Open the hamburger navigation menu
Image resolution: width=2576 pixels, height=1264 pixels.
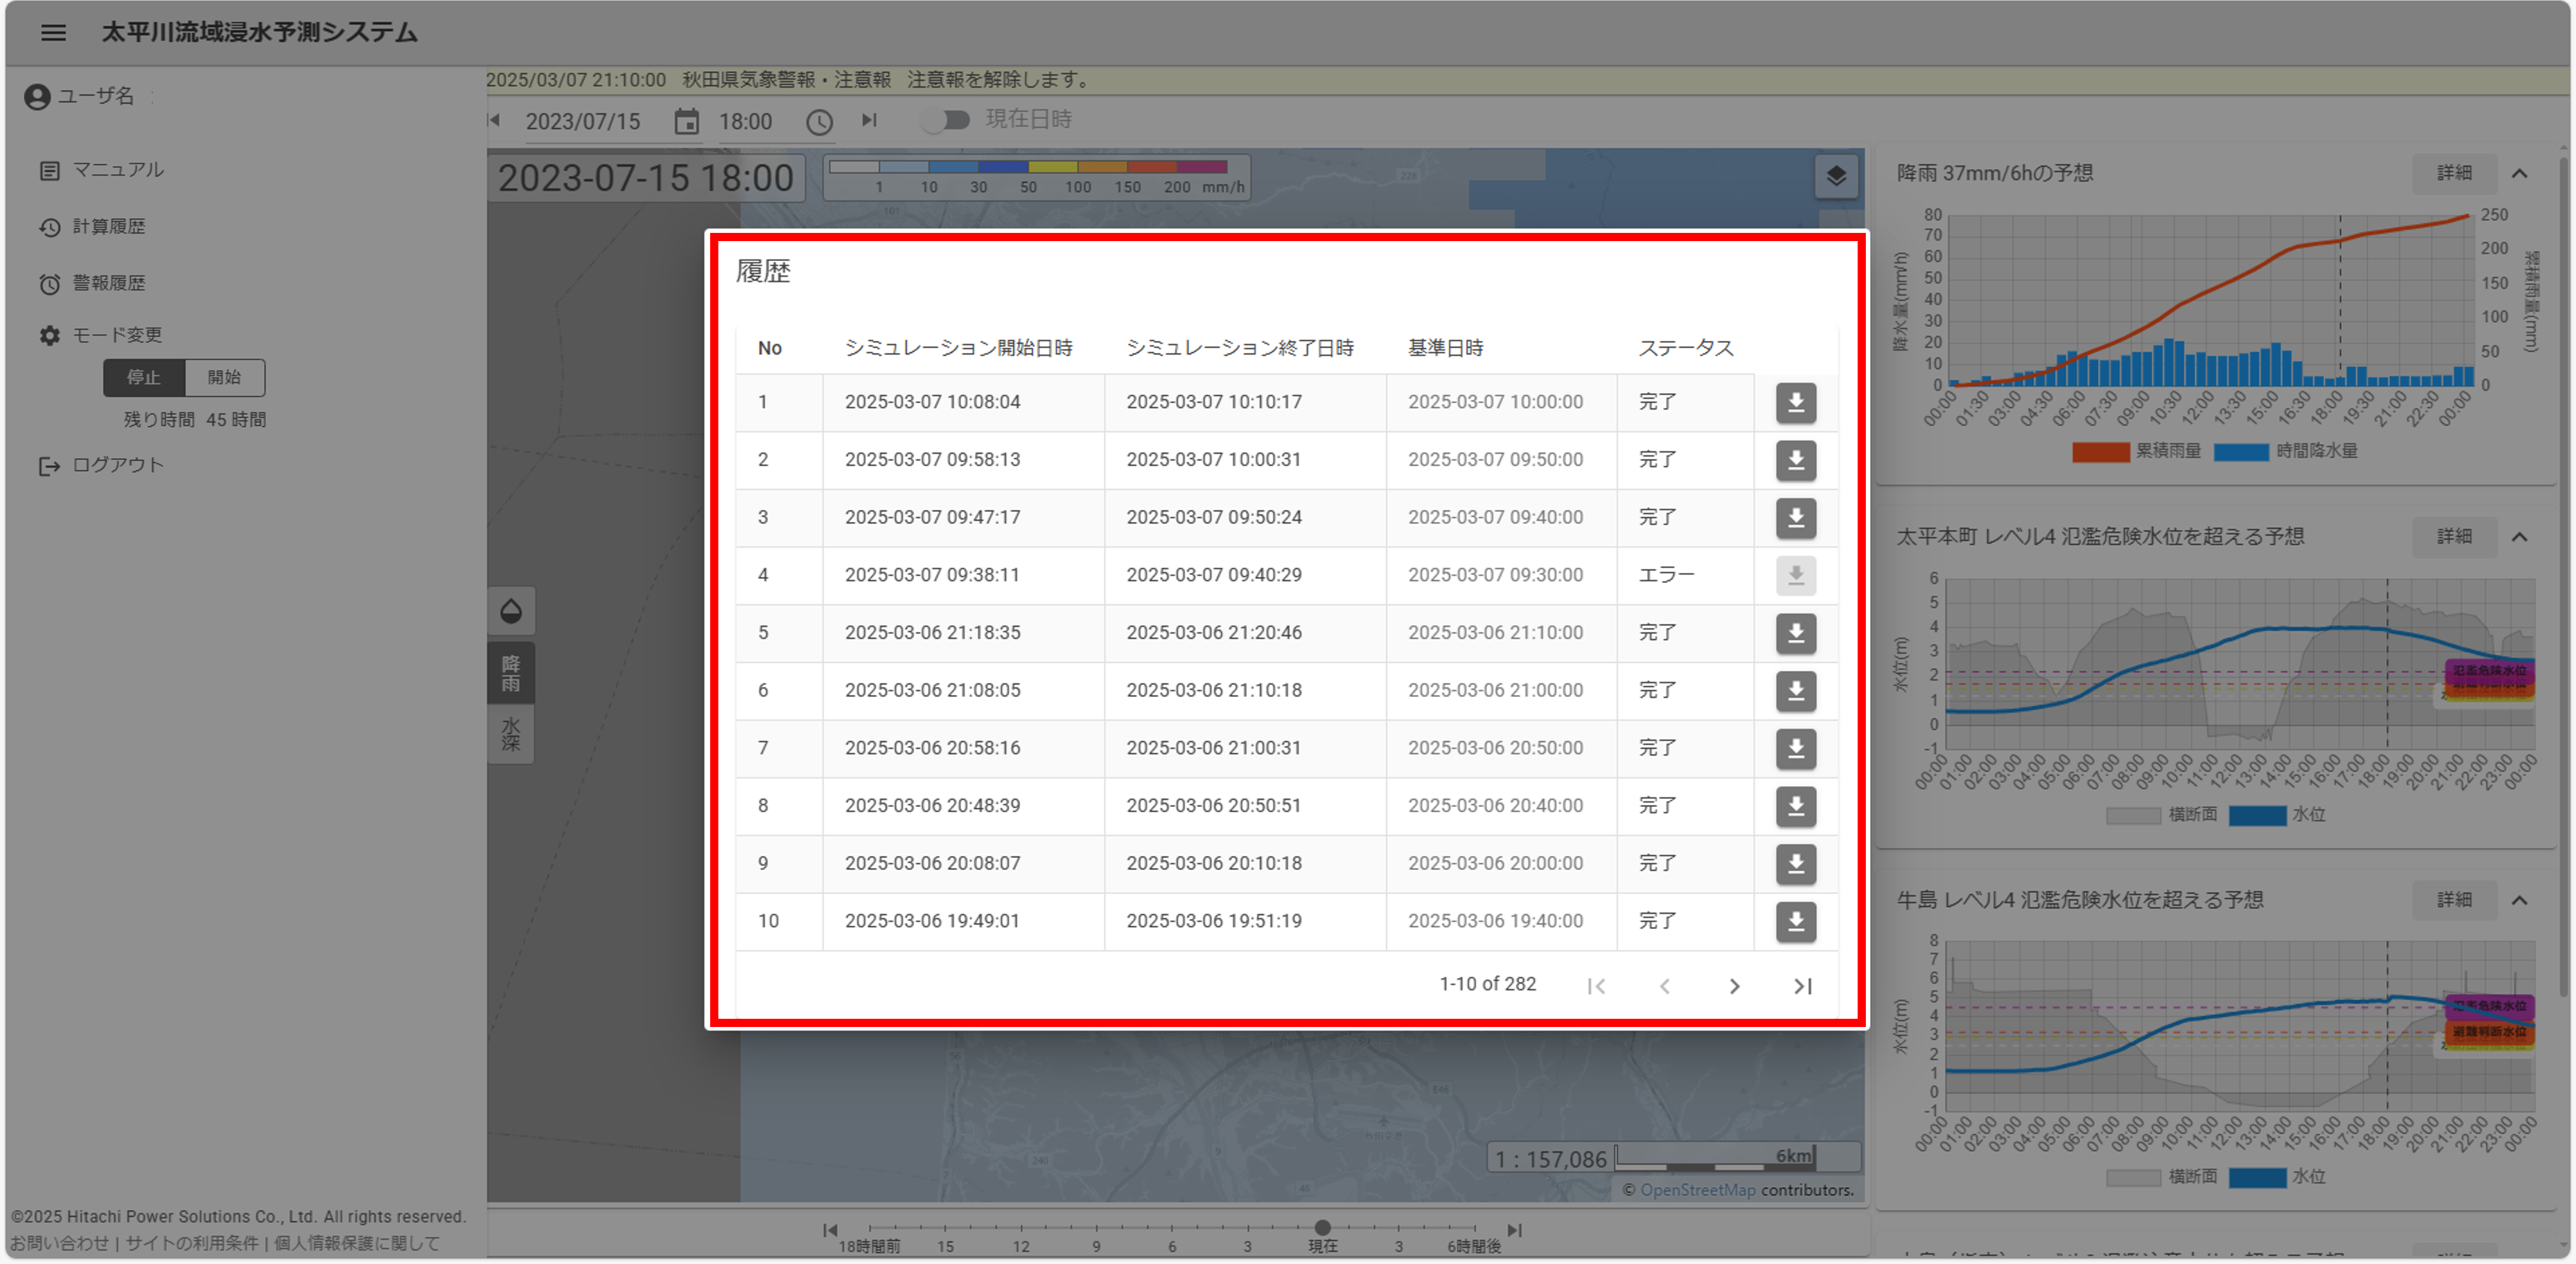(54, 33)
